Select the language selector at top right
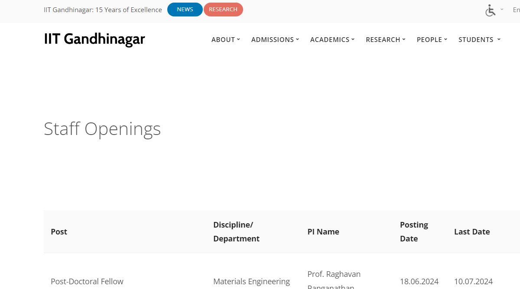 point(516,10)
